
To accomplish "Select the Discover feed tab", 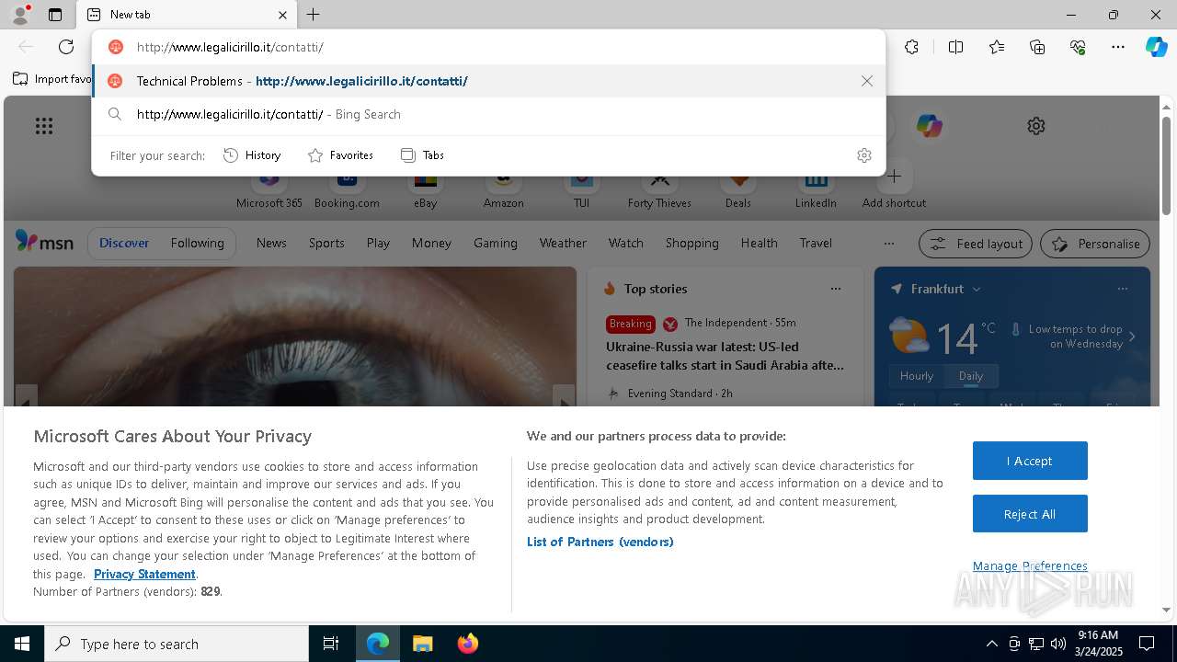I will (x=124, y=243).
